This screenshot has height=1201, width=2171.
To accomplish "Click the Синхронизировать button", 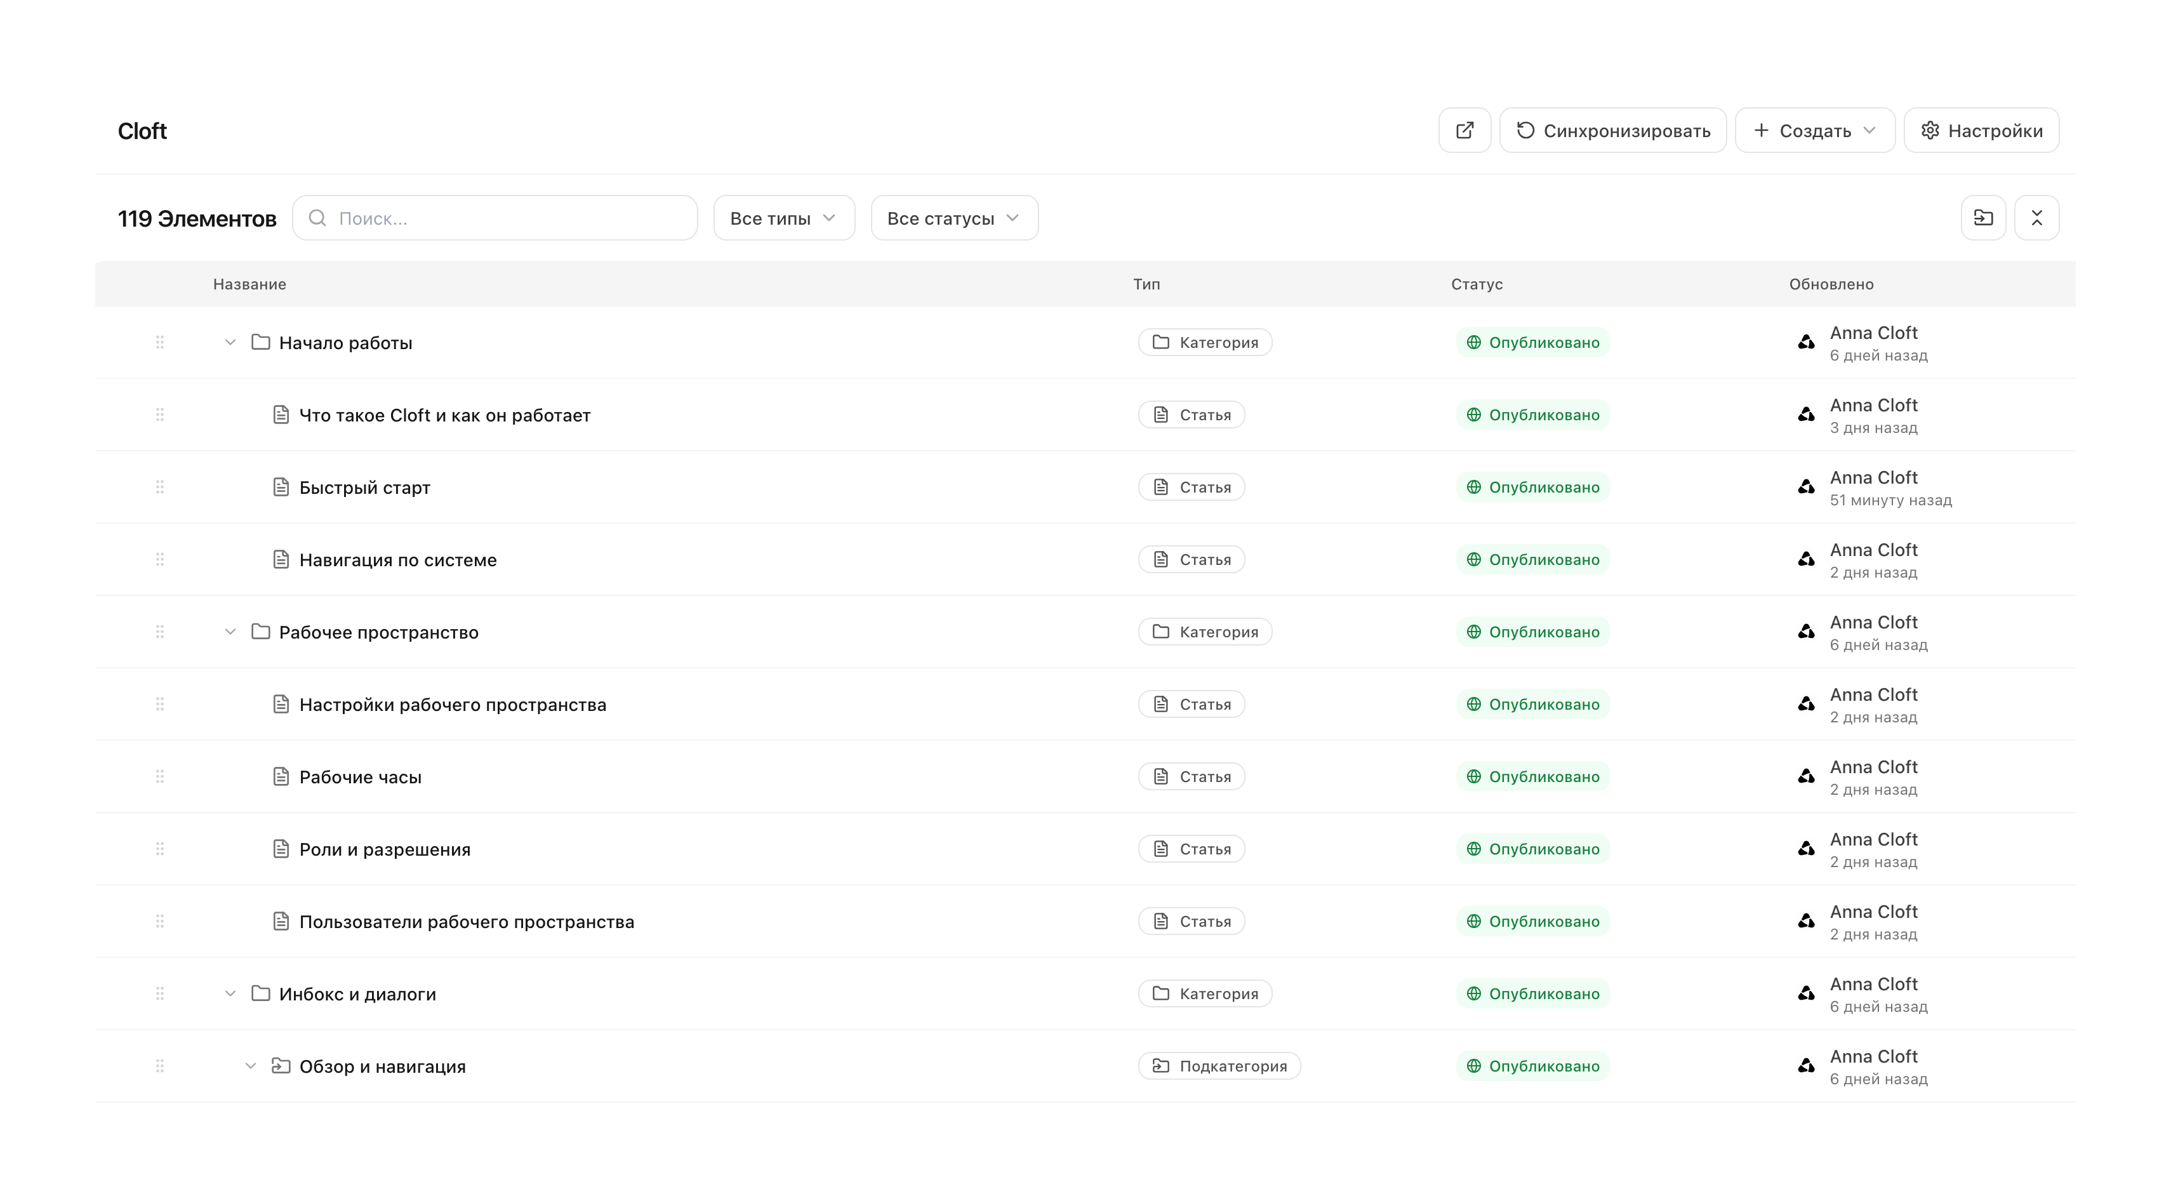I will tap(1612, 131).
